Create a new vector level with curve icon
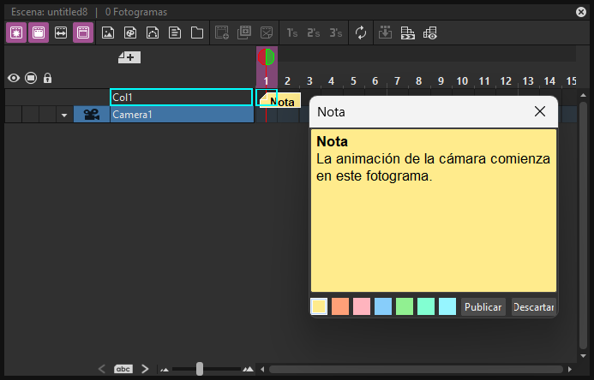The height and width of the screenshot is (380, 594). click(x=153, y=33)
